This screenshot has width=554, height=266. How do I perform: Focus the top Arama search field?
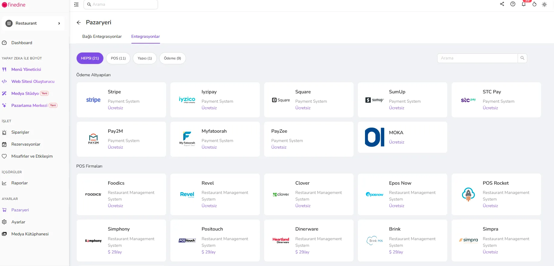point(121,5)
